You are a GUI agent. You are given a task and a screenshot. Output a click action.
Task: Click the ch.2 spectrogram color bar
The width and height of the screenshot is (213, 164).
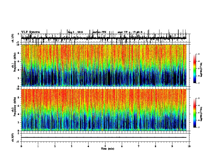coord(194,113)
